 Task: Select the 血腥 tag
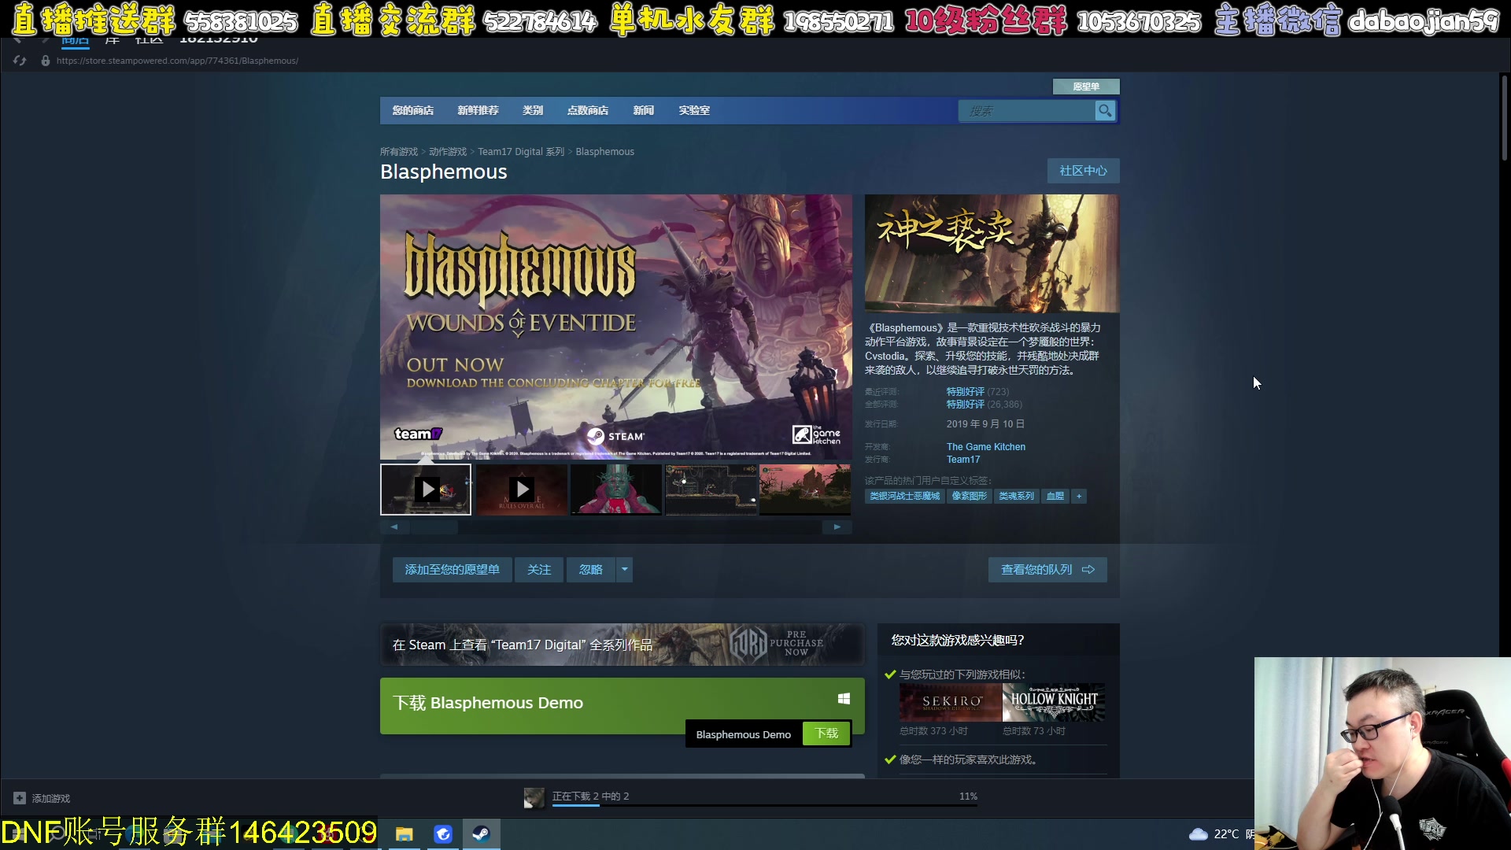[1055, 496]
